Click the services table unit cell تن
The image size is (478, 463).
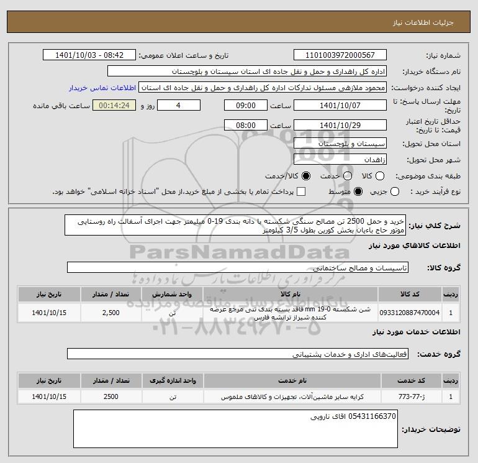point(173,397)
